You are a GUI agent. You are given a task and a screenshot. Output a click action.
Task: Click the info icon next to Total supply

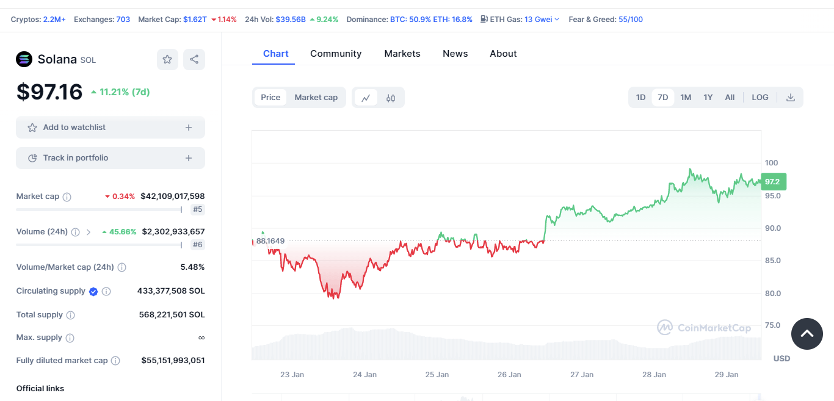pyautogui.click(x=70, y=315)
